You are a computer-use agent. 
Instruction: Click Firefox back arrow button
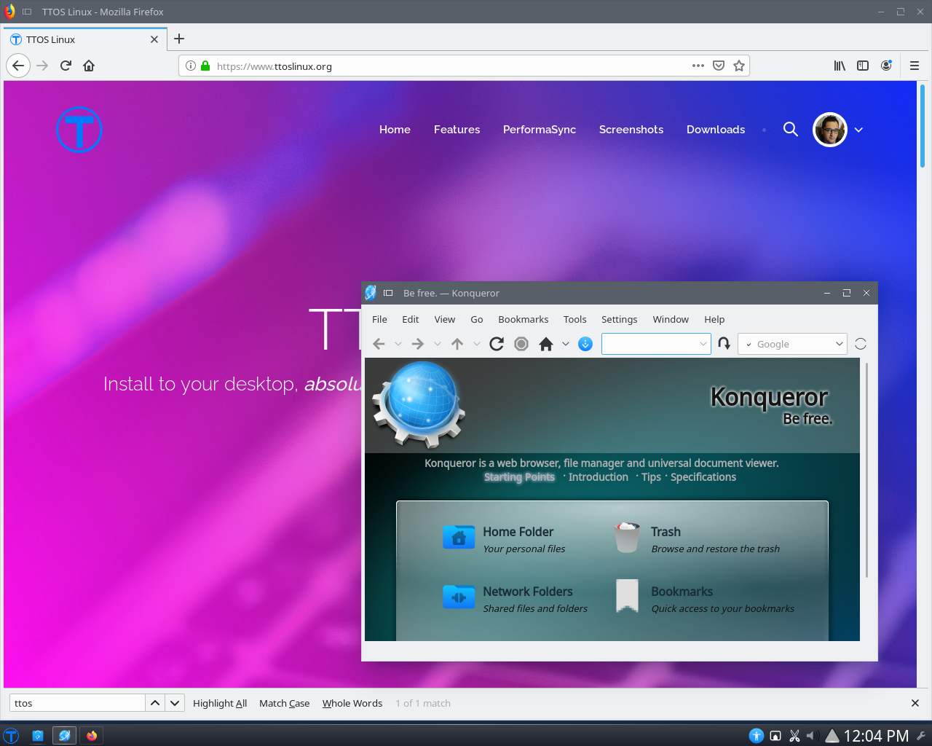click(x=18, y=66)
